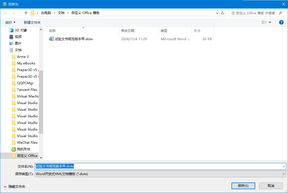Click the Arma 3 folder icon
This screenshot has width=288, height=193.
pyautogui.click(x=14, y=57)
